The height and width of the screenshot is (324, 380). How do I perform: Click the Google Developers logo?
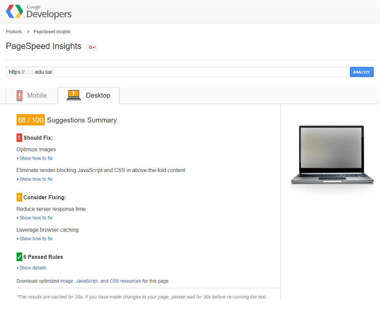point(39,12)
